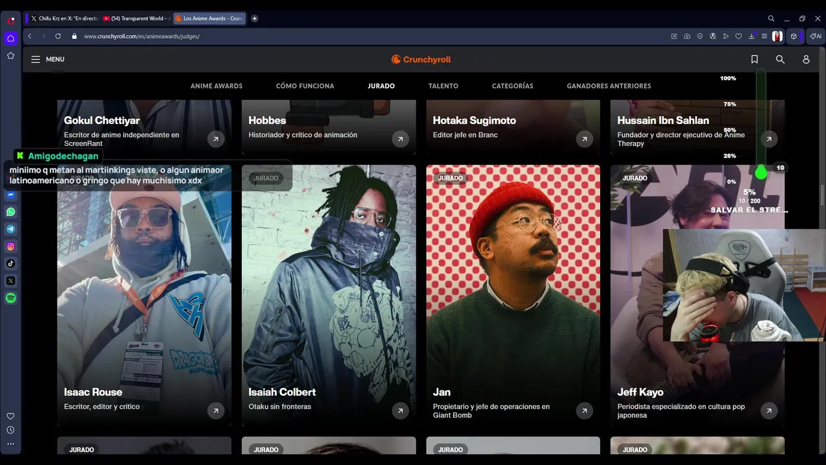Open the sidebar home icon
The image size is (826, 465).
[x=11, y=38]
